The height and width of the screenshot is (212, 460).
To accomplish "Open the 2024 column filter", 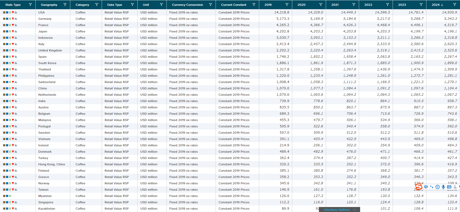I will pos(455,5).
